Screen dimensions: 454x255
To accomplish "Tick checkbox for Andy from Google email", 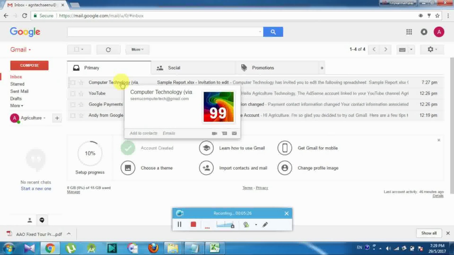I will click(73, 115).
